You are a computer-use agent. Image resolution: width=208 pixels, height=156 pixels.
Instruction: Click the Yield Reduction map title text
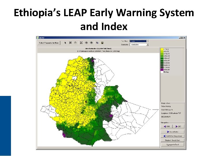98,49
